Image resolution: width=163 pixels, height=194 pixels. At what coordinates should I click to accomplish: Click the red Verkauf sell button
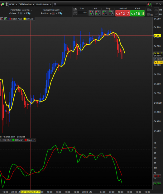(122, 13)
